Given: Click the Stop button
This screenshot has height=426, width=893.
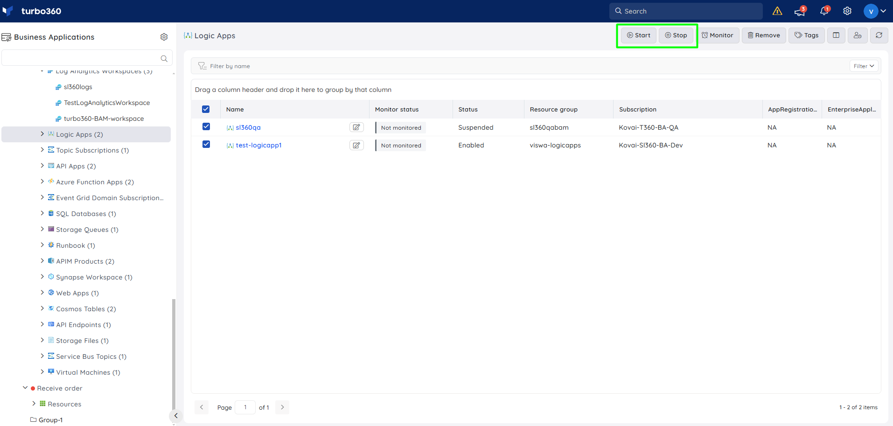Looking at the screenshot, I should click(676, 35).
